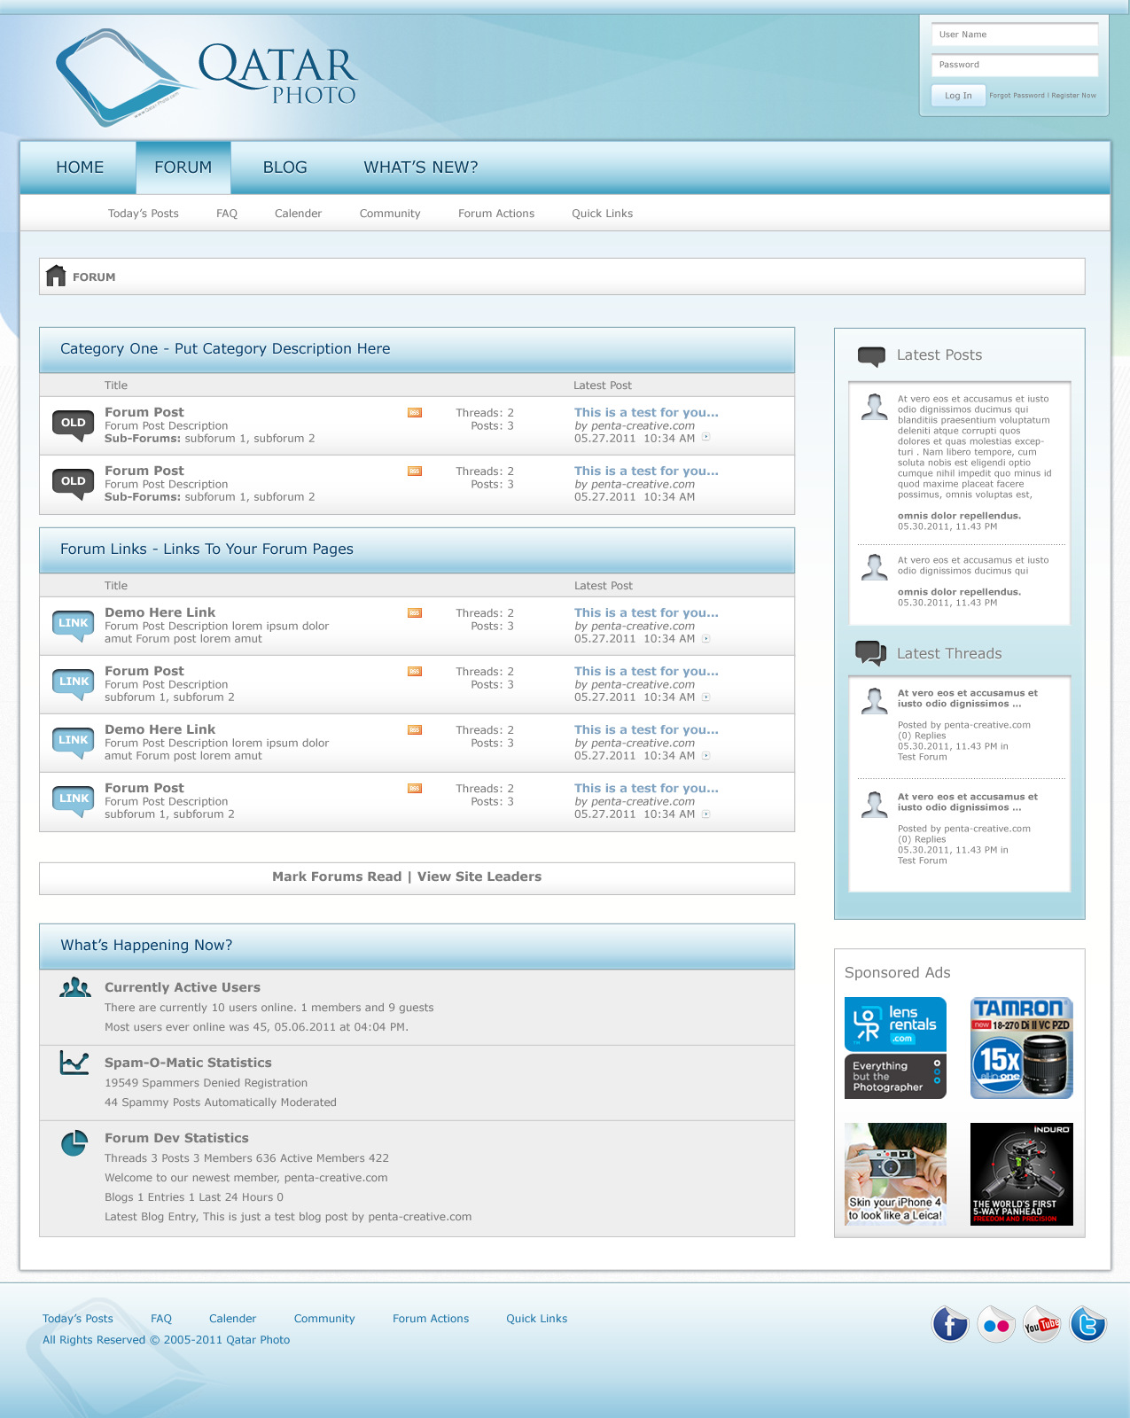Image resolution: width=1130 pixels, height=1418 pixels.
Task: Expand the Quick Links menu in sub-navigation
Action: pos(602,214)
